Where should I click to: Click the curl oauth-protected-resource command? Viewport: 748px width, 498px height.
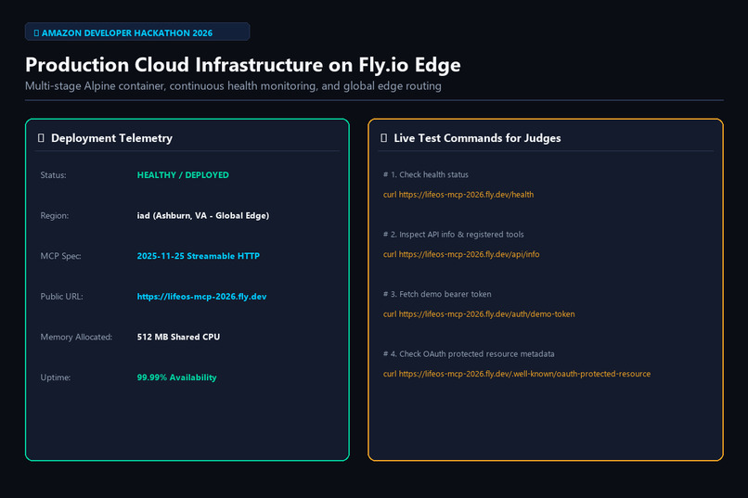point(517,374)
